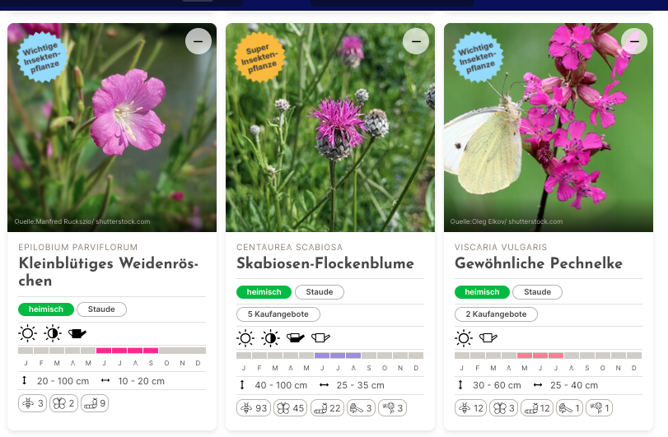This screenshot has width=668, height=437.
Task: Click pink bloom period bar on Weidenröschen
Action: tap(128, 351)
